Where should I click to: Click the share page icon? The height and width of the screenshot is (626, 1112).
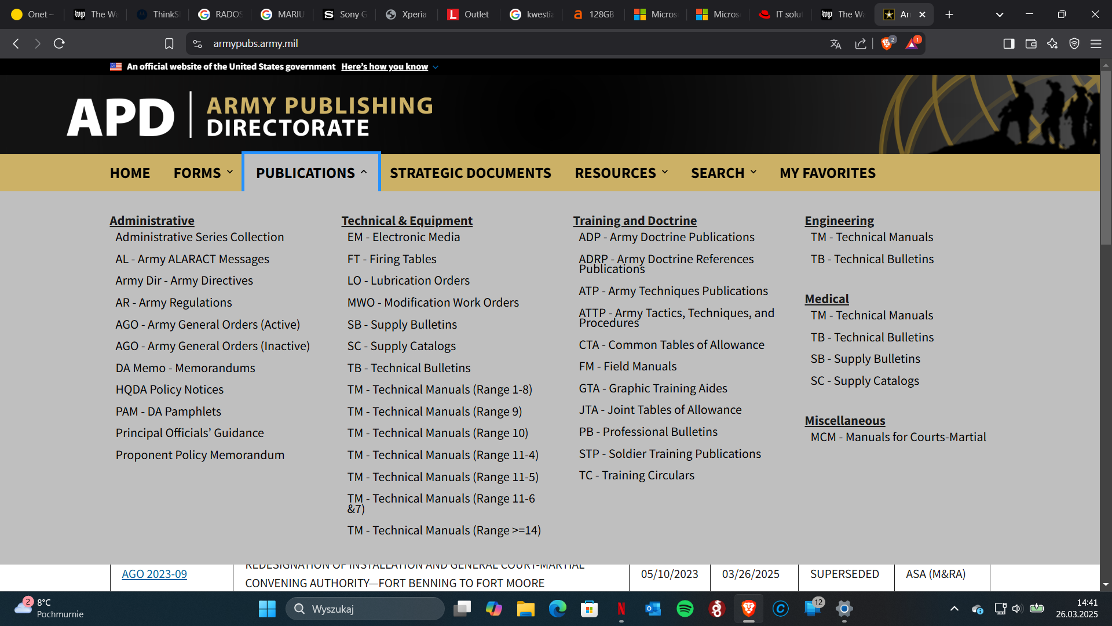tap(861, 44)
